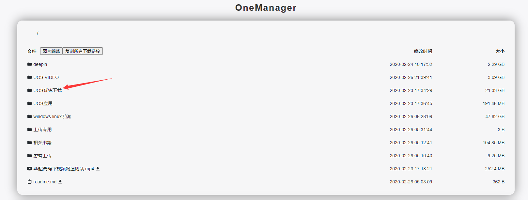This screenshot has height=200, width=528.
Task: Open the windows linux系统 folder
Action: coord(52,116)
